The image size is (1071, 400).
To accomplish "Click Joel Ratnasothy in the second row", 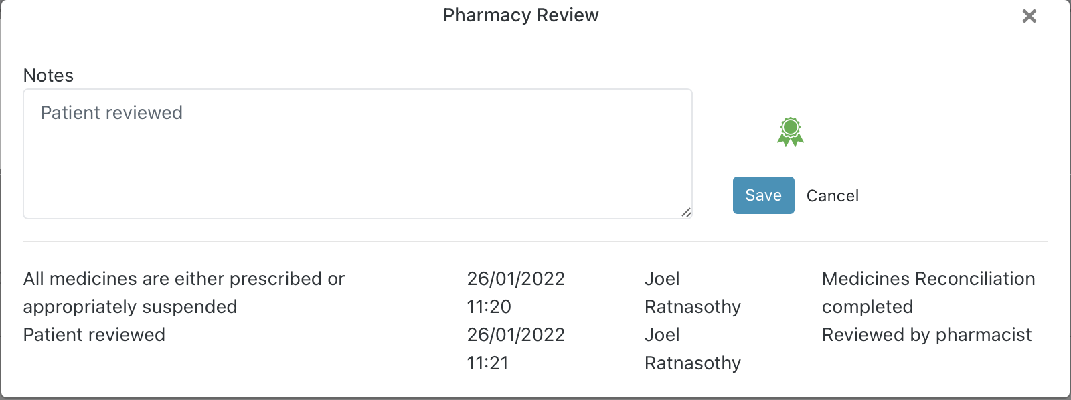I will coord(693,348).
